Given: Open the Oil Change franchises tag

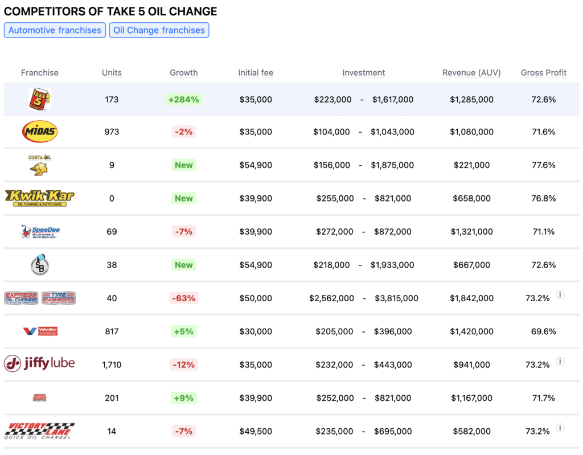Looking at the screenshot, I should (159, 30).
